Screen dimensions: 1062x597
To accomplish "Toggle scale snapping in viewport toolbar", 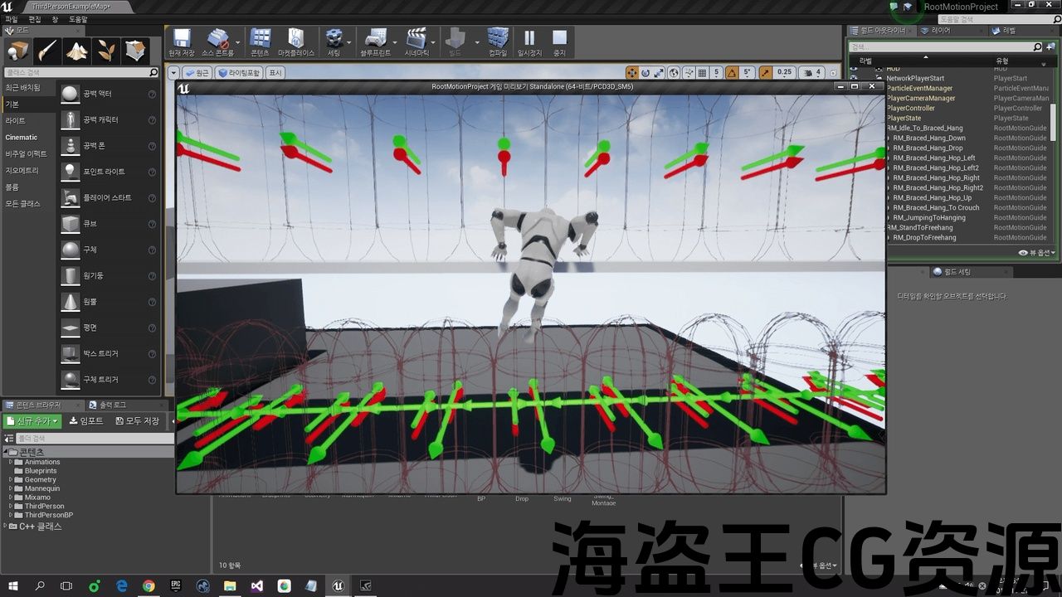I will point(764,73).
